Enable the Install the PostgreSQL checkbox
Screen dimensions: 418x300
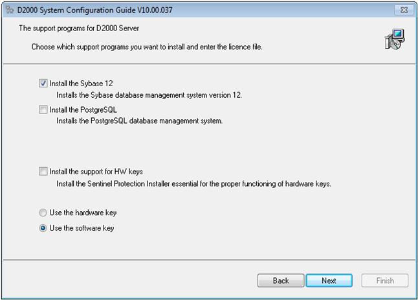pos(43,110)
